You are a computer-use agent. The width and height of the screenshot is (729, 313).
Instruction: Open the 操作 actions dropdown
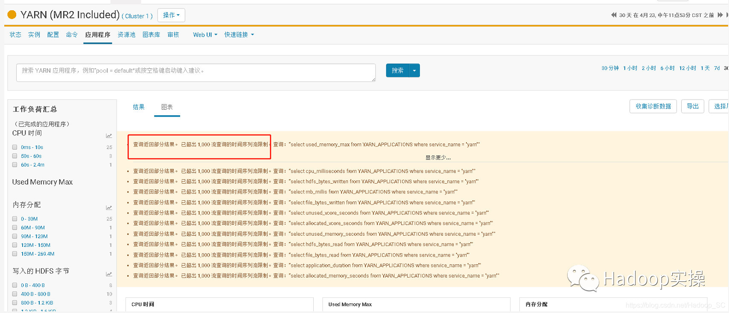coord(171,15)
